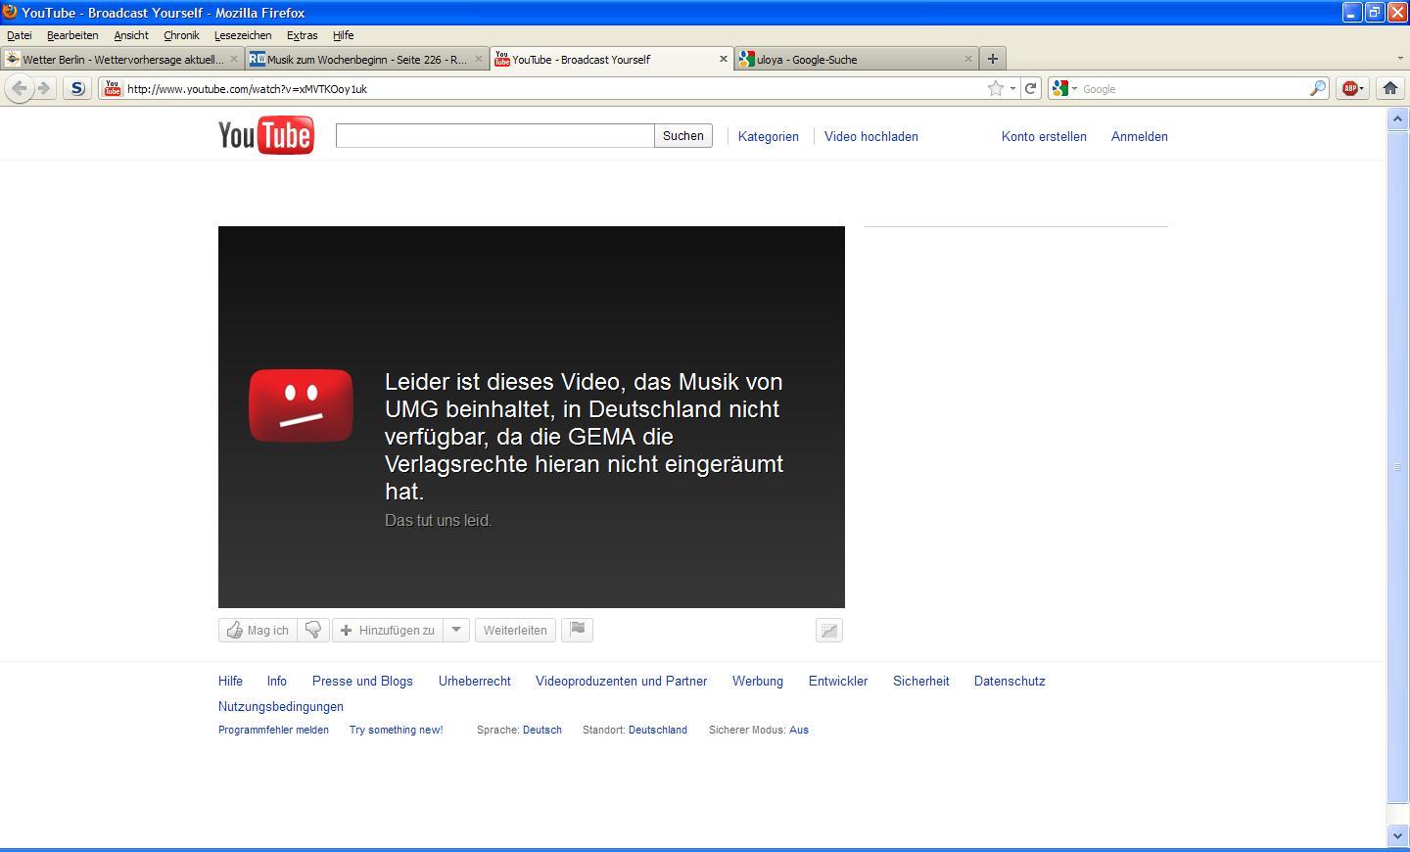Image resolution: width=1410 pixels, height=852 pixels.
Task: Open the Extras menu
Action: [302, 35]
